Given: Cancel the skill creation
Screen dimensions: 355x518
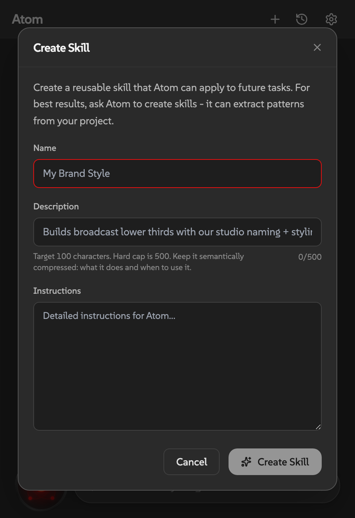Looking at the screenshot, I should pyautogui.click(x=191, y=462).
